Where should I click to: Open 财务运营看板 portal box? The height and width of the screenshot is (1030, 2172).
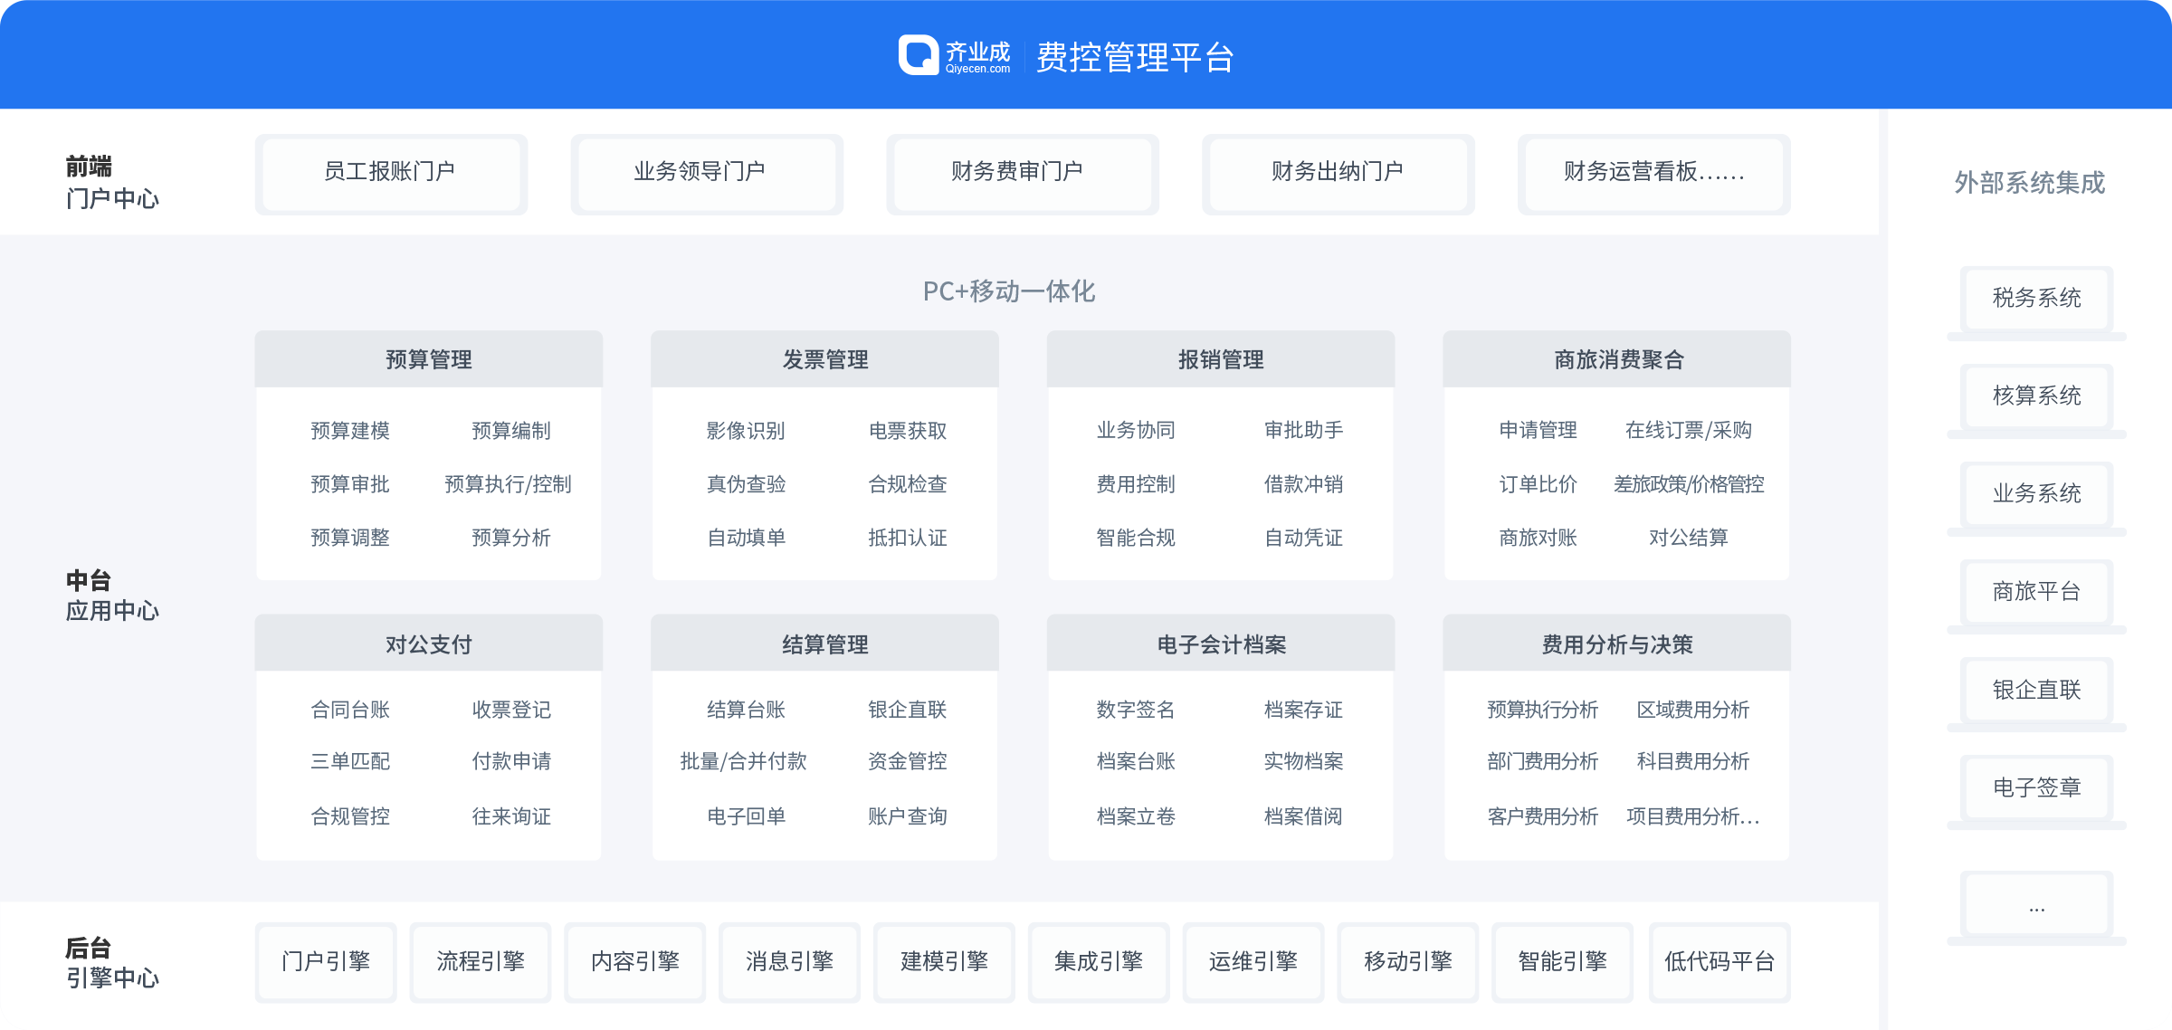coord(1653,173)
